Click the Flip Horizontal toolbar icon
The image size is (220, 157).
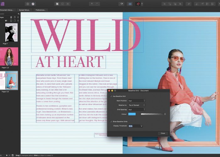(x=197, y=4)
